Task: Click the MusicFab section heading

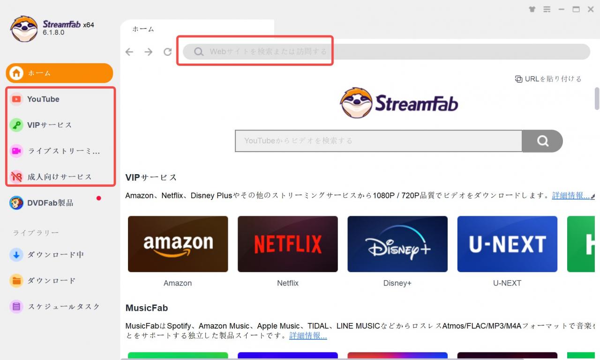Action: pos(147,308)
